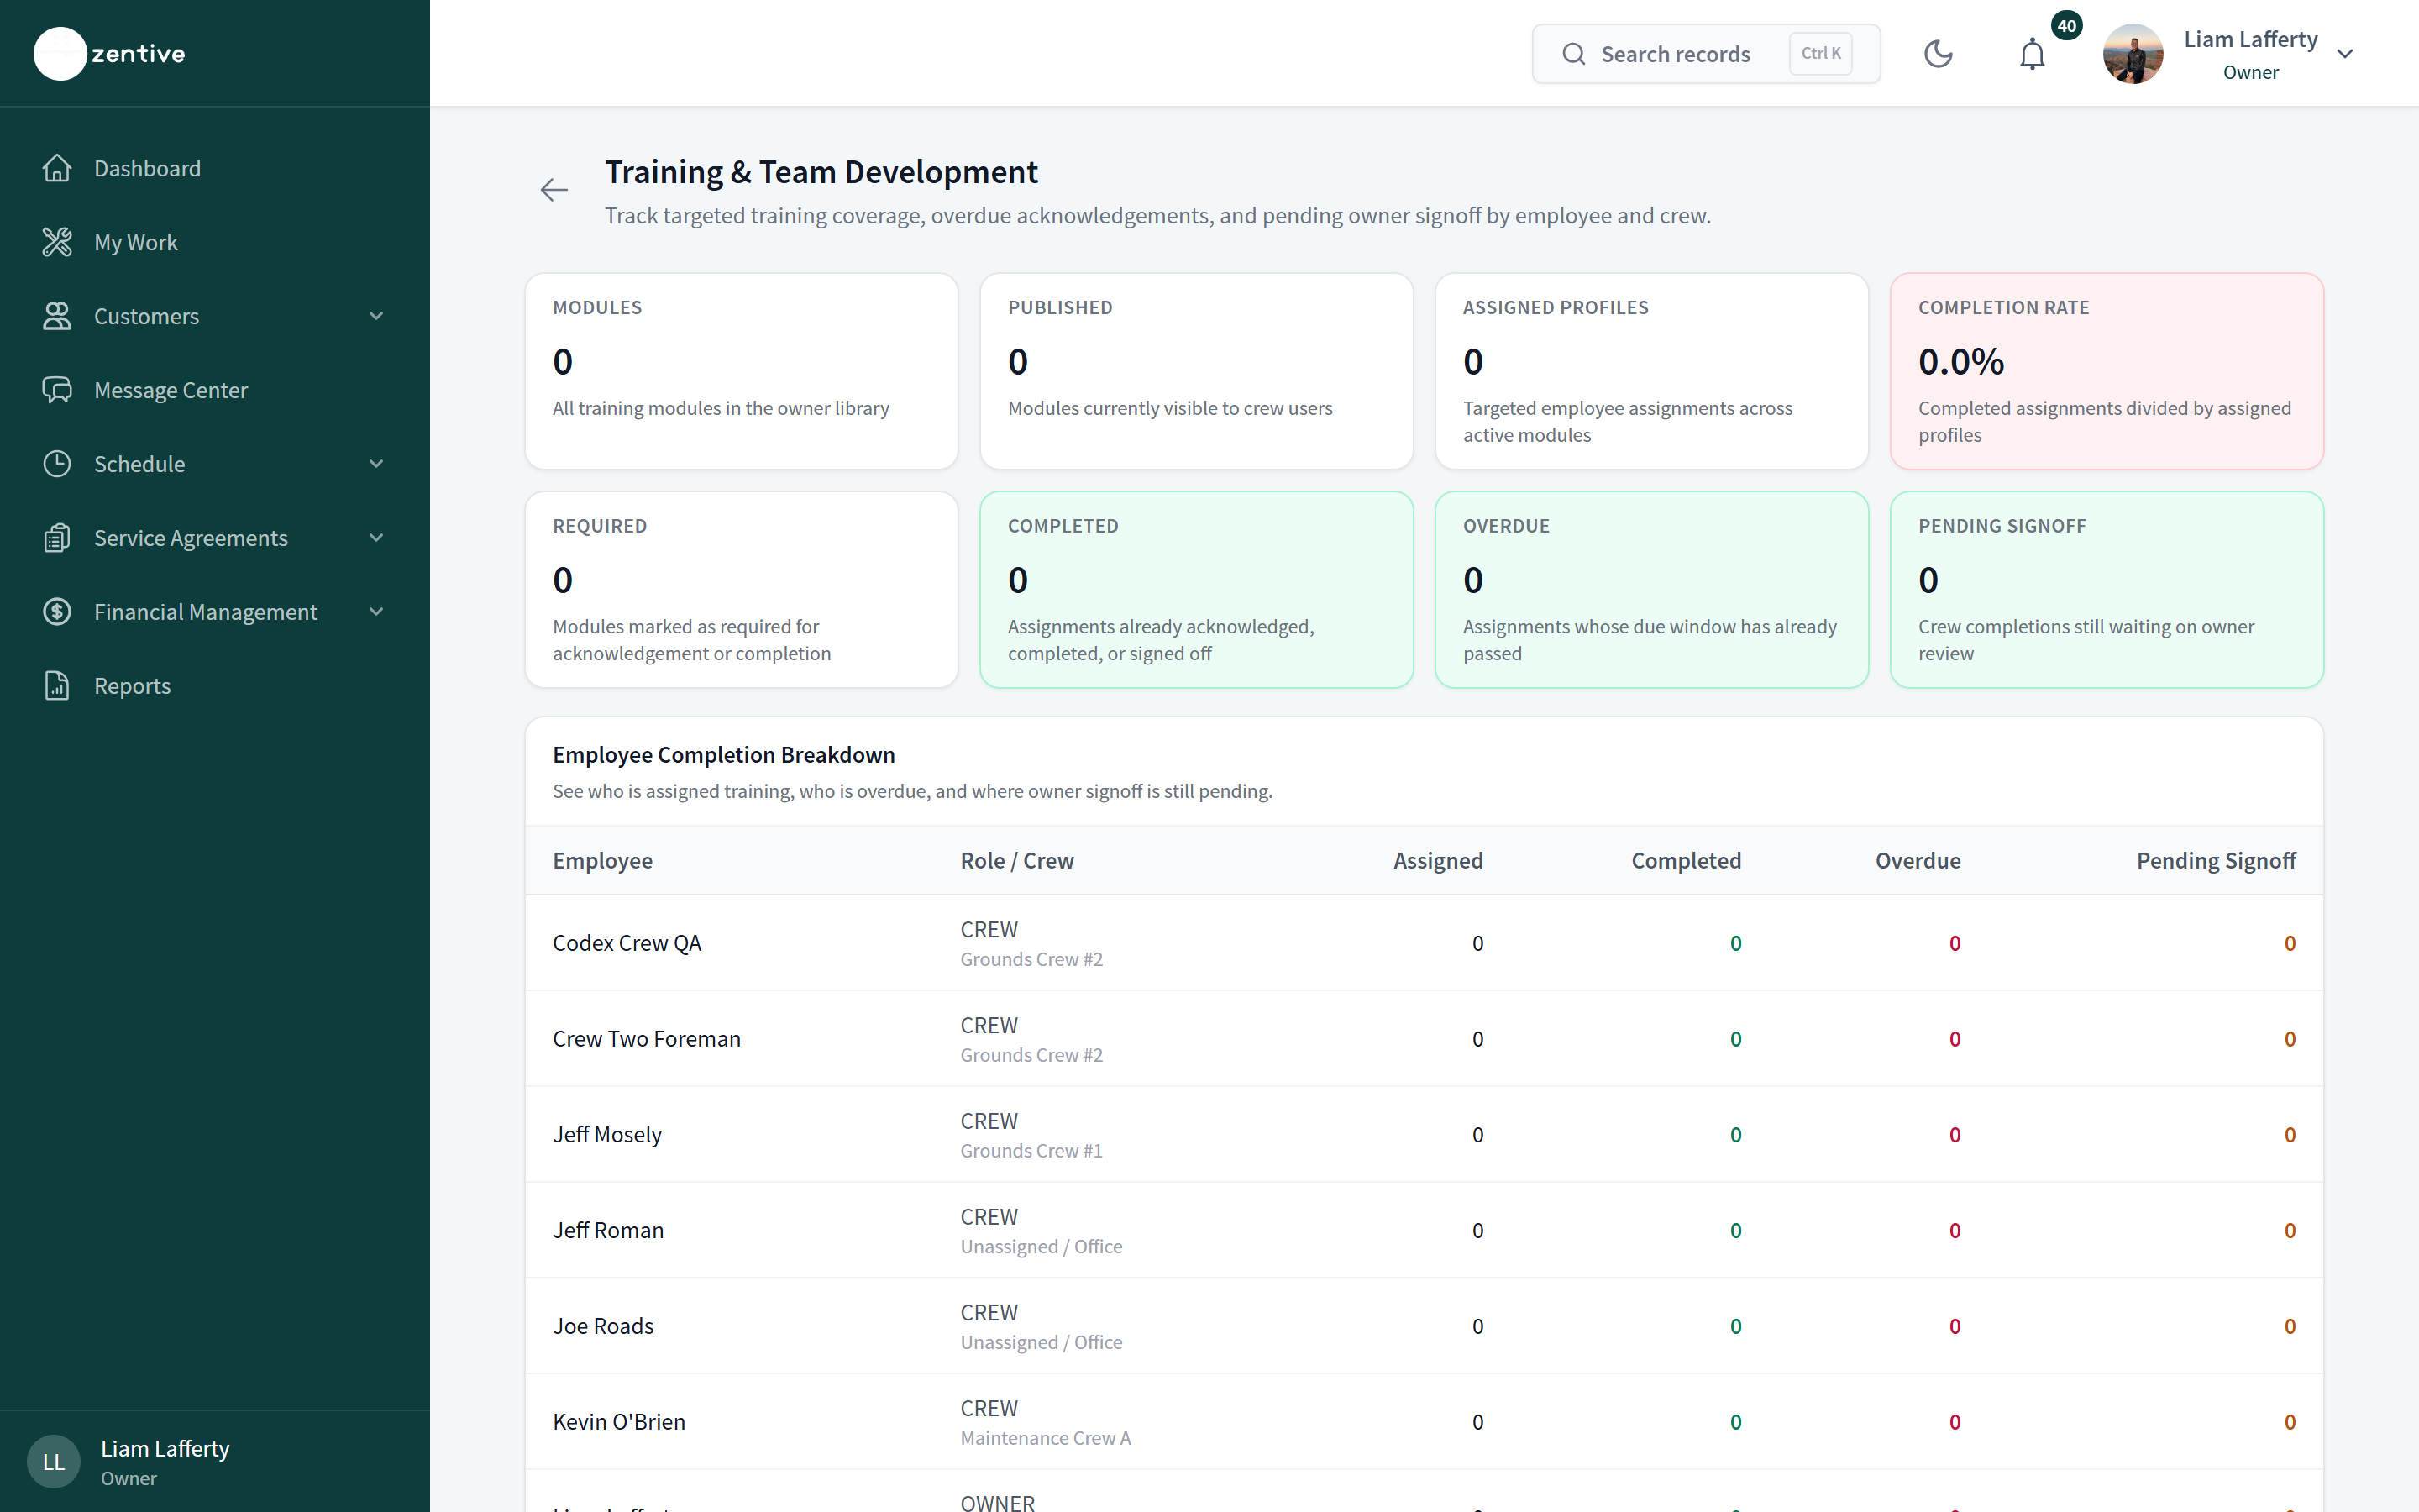
Task: Click Maintenance Crew A under Kevin O'Brien
Action: [1046, 1438]
